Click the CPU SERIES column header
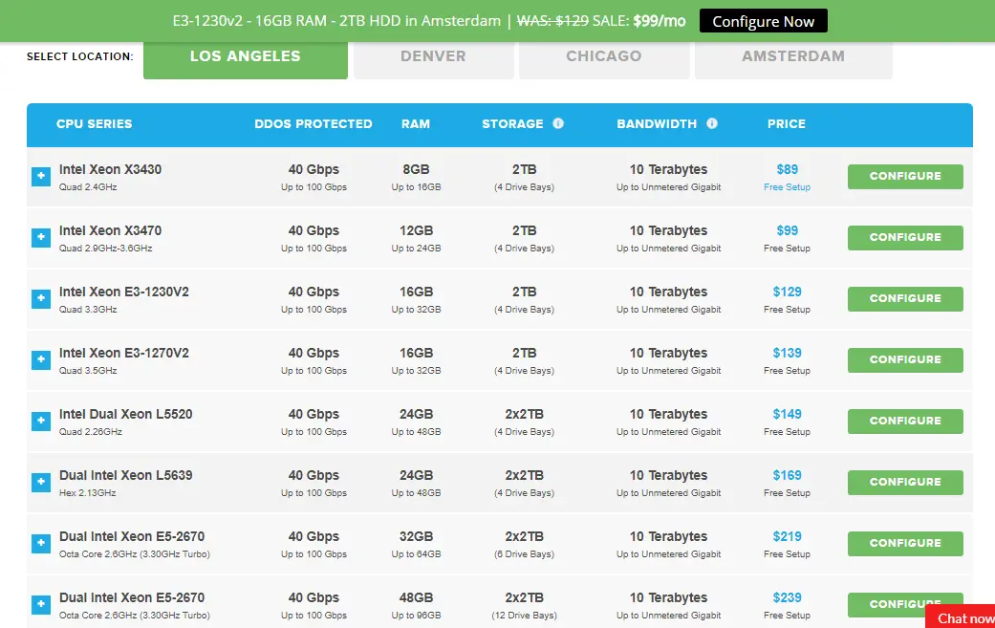The image size is (995, 628). click(x=94, y=124)
